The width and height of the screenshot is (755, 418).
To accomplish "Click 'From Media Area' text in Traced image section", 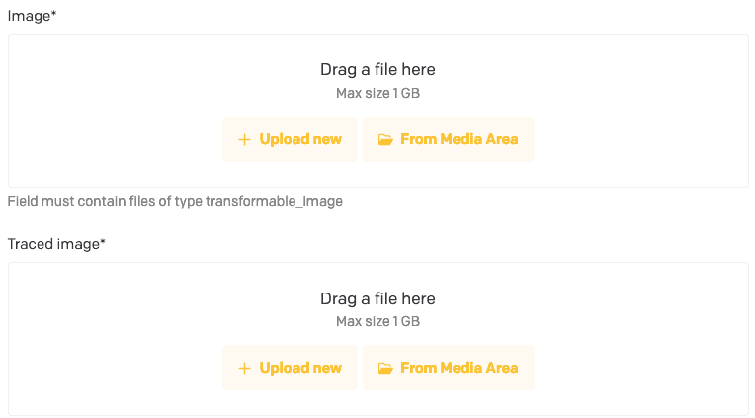I will pos(459,368).
